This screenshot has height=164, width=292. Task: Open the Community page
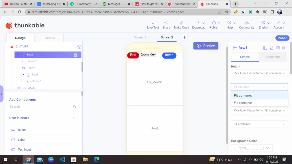(x=246, y=24)
